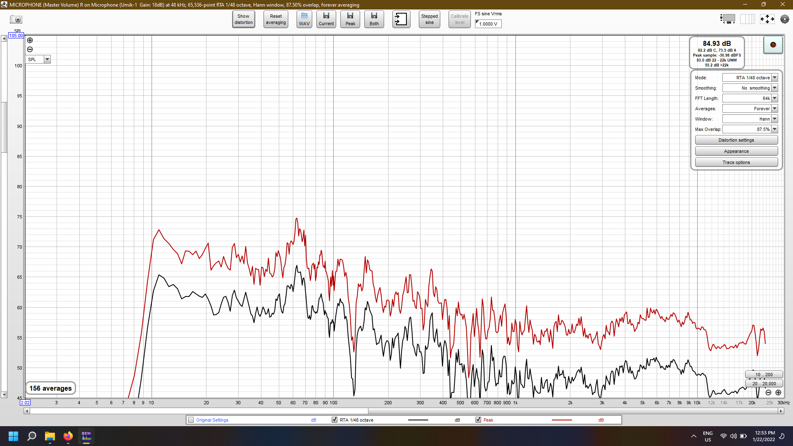The height and width of the screenshot is (446, 793).
Task: Click ENG US language indicator
Action: (708, 436)
